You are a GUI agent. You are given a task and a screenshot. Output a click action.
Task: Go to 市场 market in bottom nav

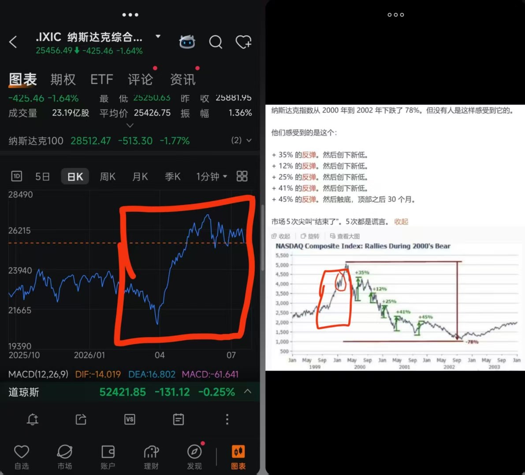click(65, 457)
